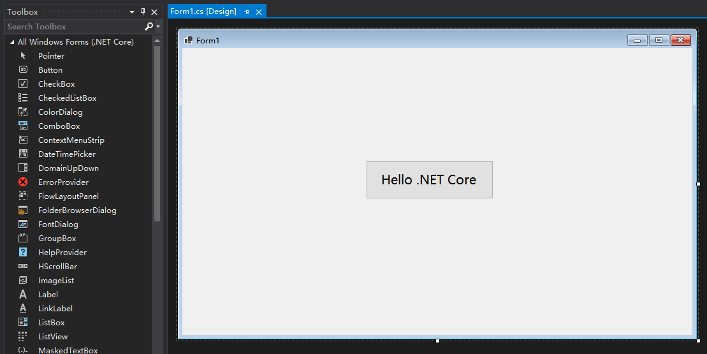Image resolution: width=707 pixels, height=354 pixels.
Task: Choose the DateTimePicker icon
Action: click(23, 154)
